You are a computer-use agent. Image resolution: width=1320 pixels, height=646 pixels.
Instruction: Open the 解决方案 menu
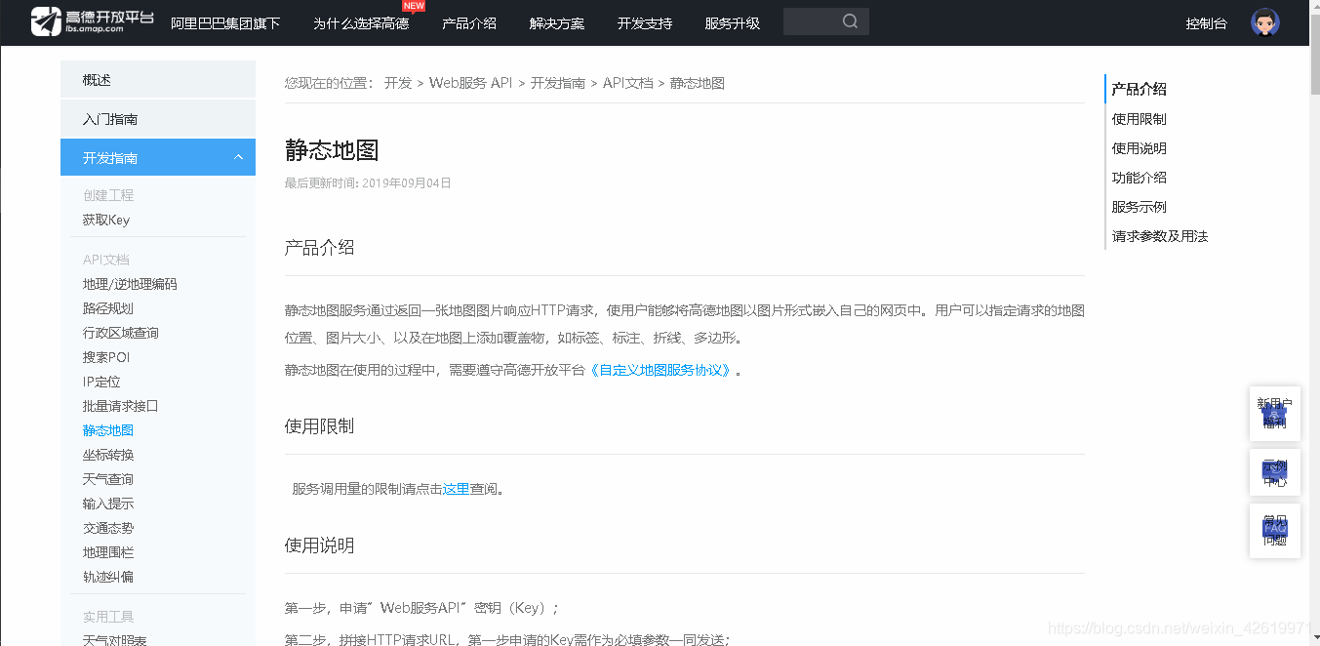pos(557,23)
